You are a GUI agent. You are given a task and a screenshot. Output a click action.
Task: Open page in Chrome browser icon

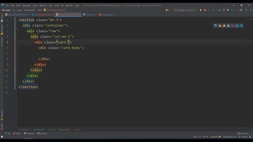220,26
